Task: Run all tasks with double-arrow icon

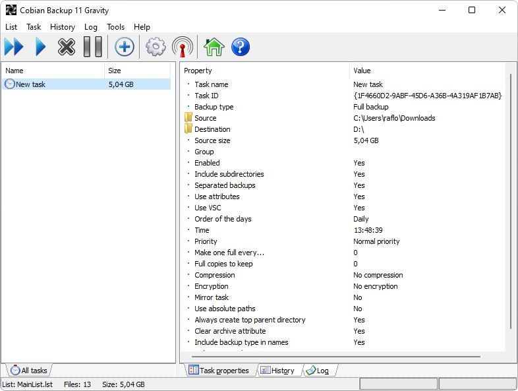Action: (x=14, y=47)
